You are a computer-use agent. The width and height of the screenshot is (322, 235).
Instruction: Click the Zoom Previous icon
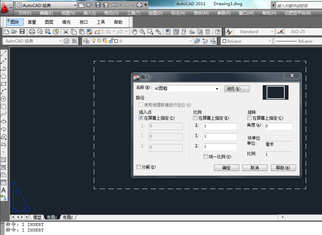point(158,32)
